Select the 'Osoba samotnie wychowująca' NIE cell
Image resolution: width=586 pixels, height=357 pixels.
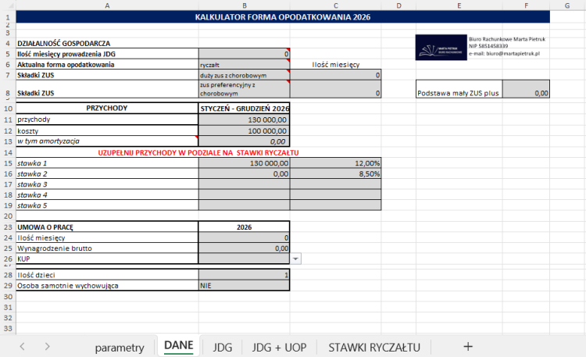click(x=244, y=286)
